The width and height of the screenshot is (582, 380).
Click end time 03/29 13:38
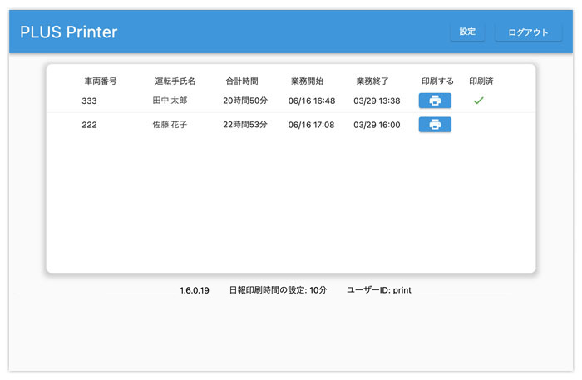pyautogui.click(x=377, y=101)
